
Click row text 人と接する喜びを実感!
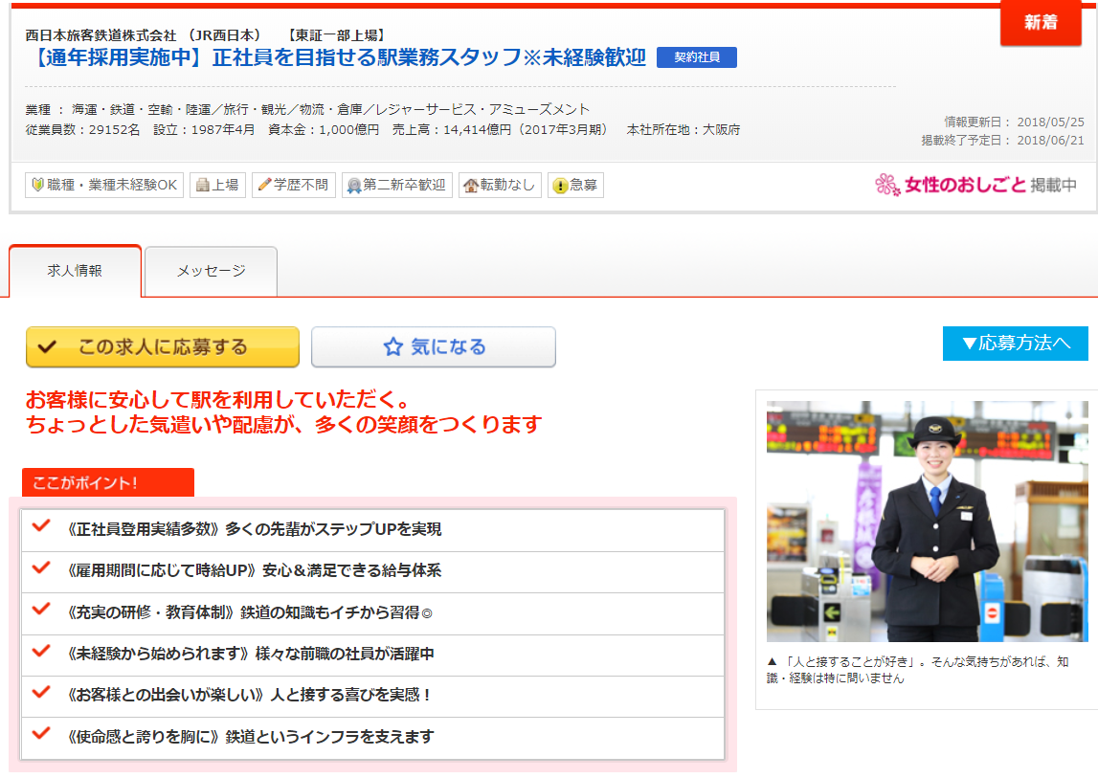pos(350,695)
